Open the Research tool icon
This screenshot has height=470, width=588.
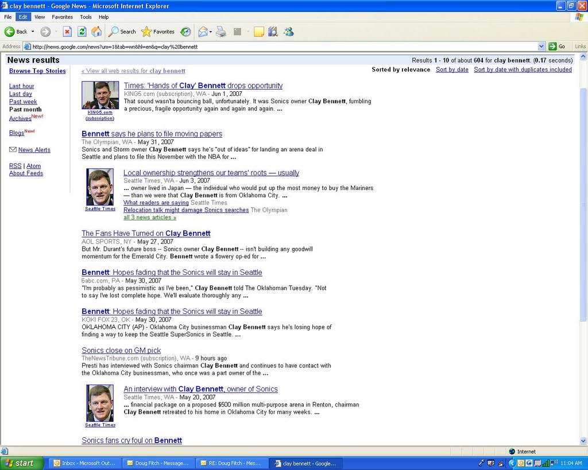pyautogui.click(x=273, y=32)
